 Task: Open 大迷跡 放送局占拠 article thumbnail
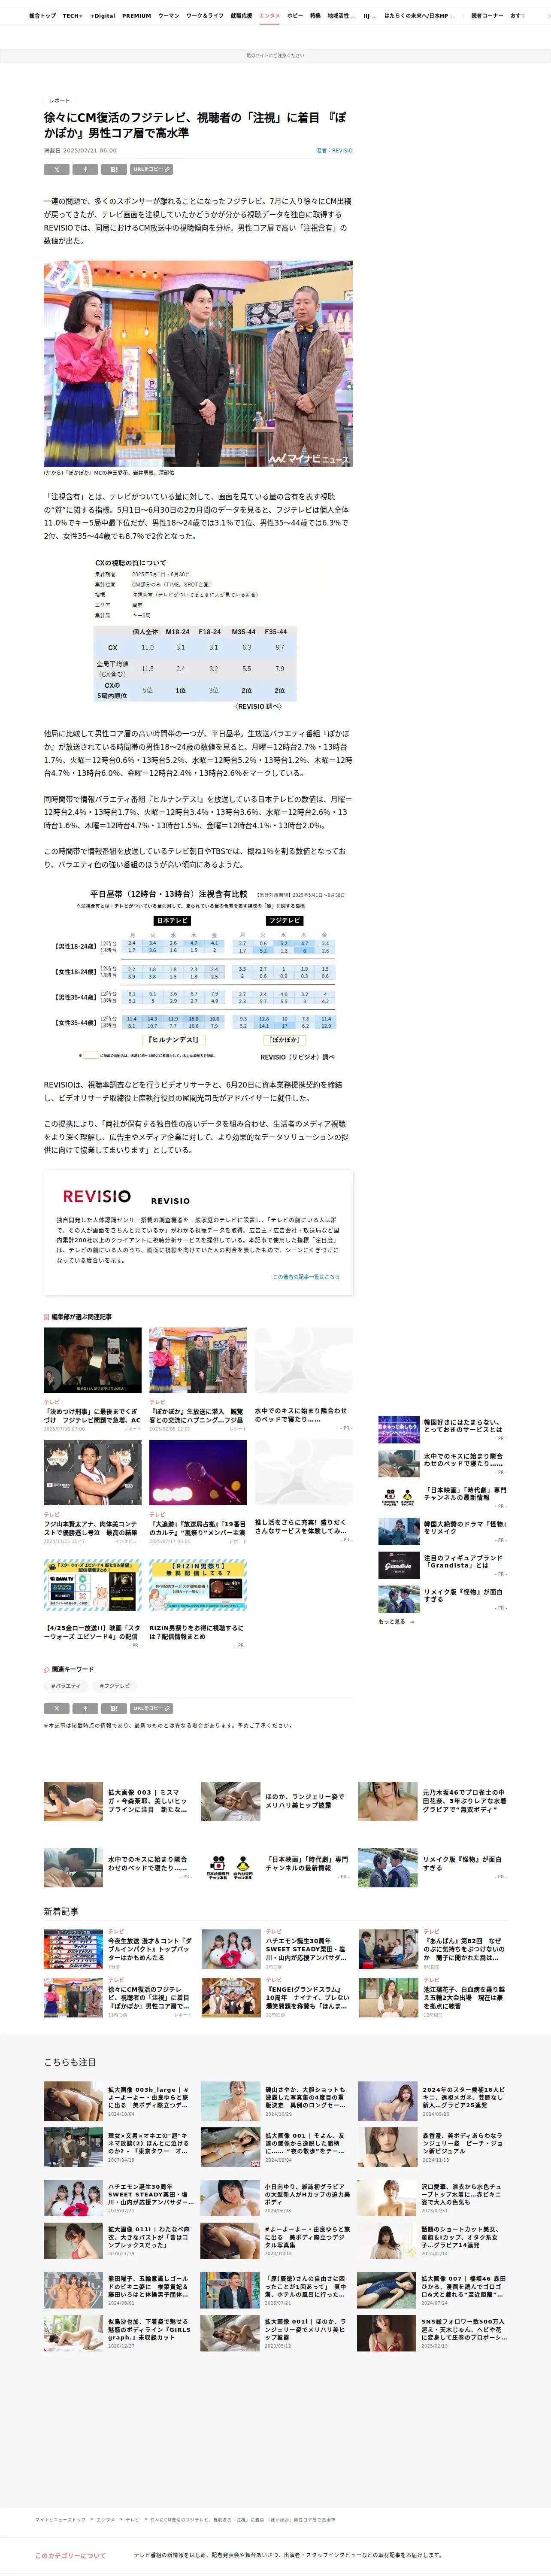point(198,1473)
